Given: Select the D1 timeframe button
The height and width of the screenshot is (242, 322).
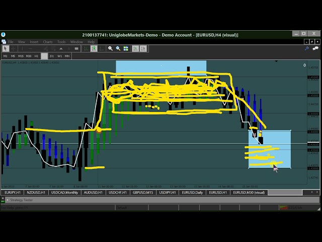Looking at the screenshot, I should [51, 56].
